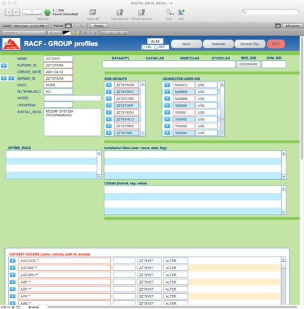Click the sub-groups list scroll down arrow
Screen dimensions: 304x309
[x=143, y=134]
